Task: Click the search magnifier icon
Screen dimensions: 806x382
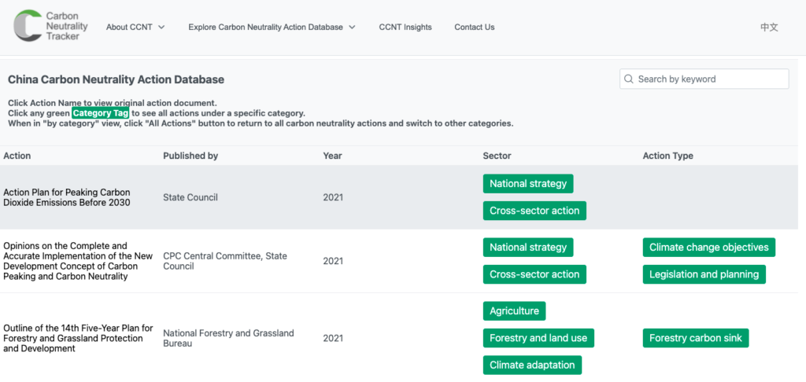Action: pos(628,79)
